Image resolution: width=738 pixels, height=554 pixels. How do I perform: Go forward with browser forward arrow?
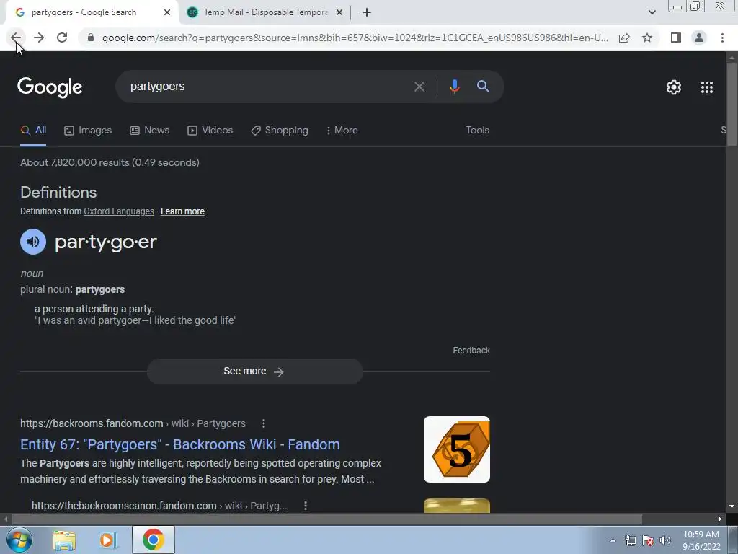[39, 38]
